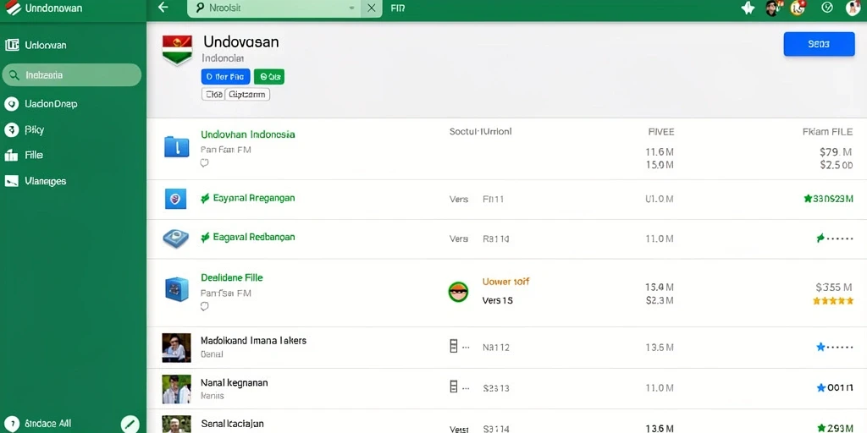Open the Nreolsit search dropdown arrow
The height and width of the screenshot is (433, 867).
352,8
